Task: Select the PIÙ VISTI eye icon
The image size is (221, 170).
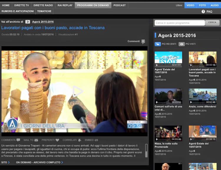Action: [x=182, y=44]
